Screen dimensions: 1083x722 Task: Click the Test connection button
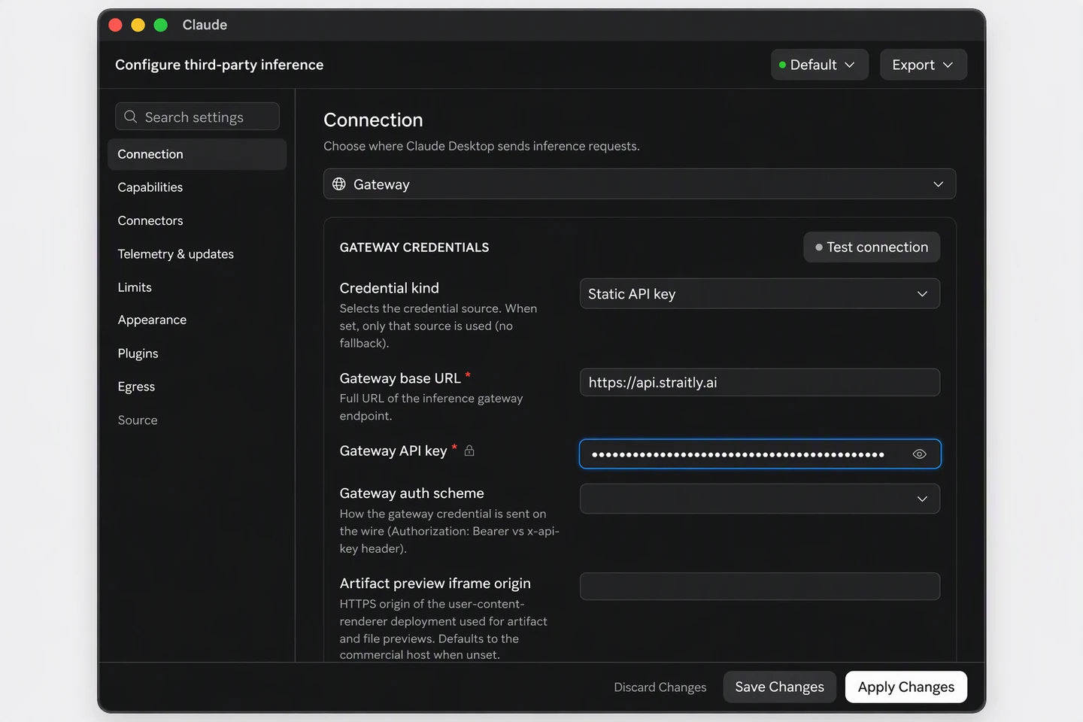coord(872,247)
